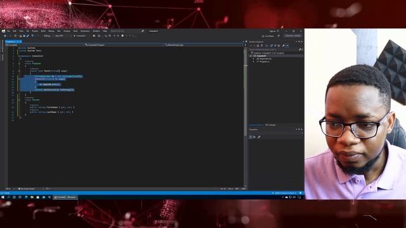Open the Window menu

click(96, 31)
